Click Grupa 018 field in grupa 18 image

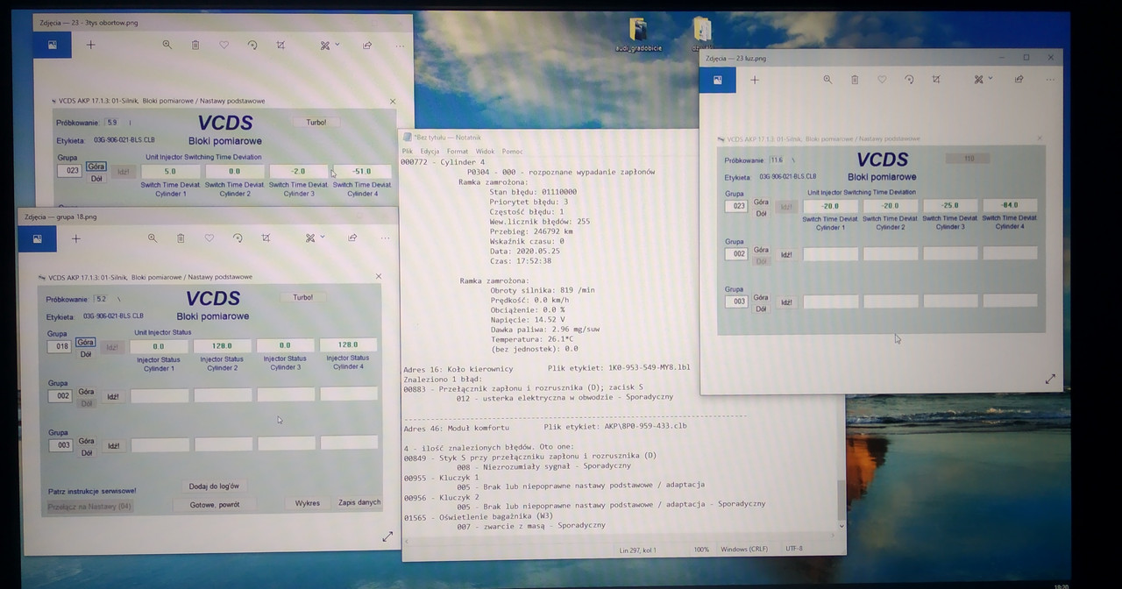60,347
